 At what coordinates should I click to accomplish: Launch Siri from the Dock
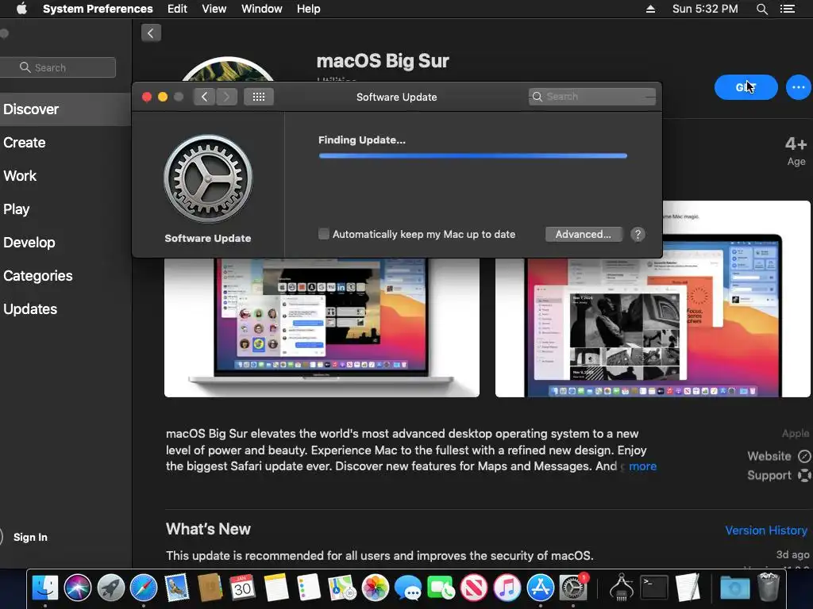click(78, 588)
